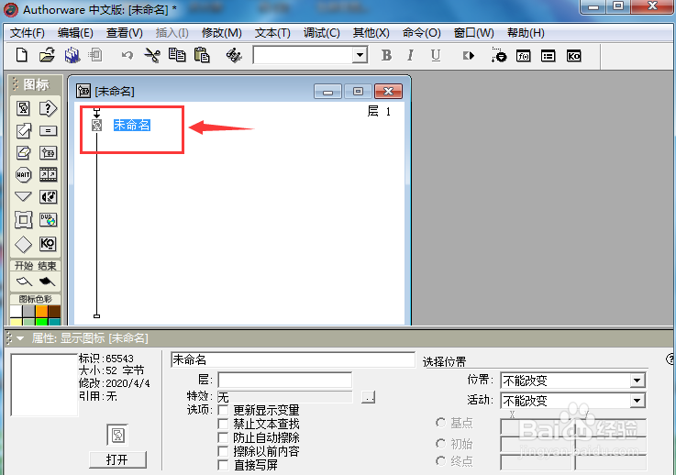676x475 pixels.
Task: Open the 文本(T) menu
Action: click(272, 33)
